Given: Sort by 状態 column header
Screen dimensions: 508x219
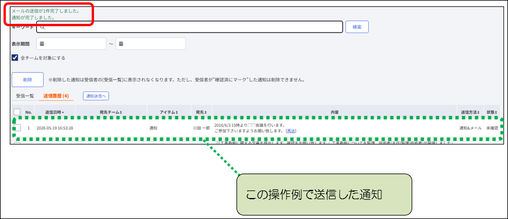Looking at the screenshot, I should pos(492,112).
